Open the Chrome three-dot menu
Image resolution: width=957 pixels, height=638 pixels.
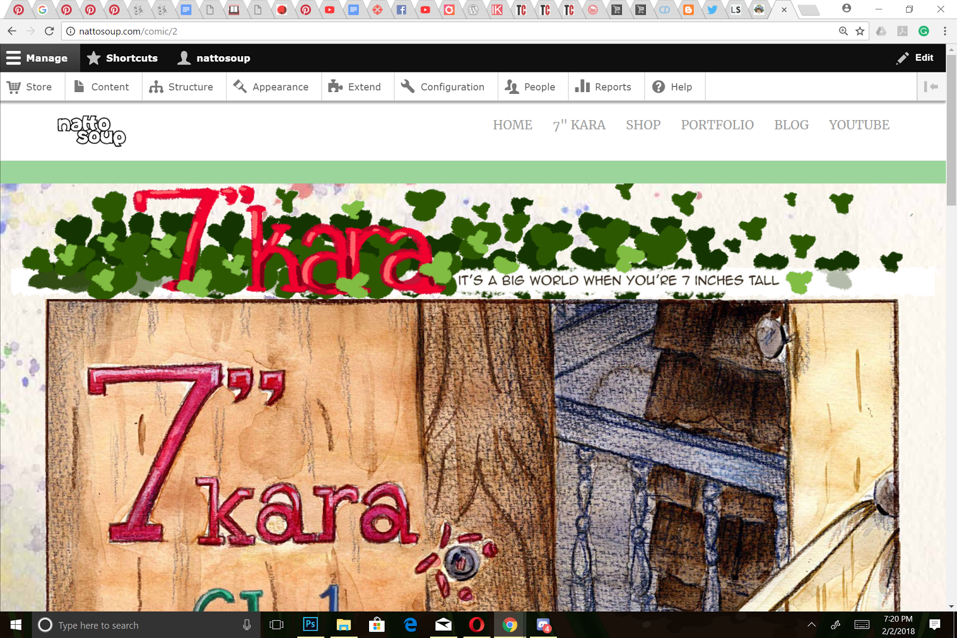(x=945, y=31)
